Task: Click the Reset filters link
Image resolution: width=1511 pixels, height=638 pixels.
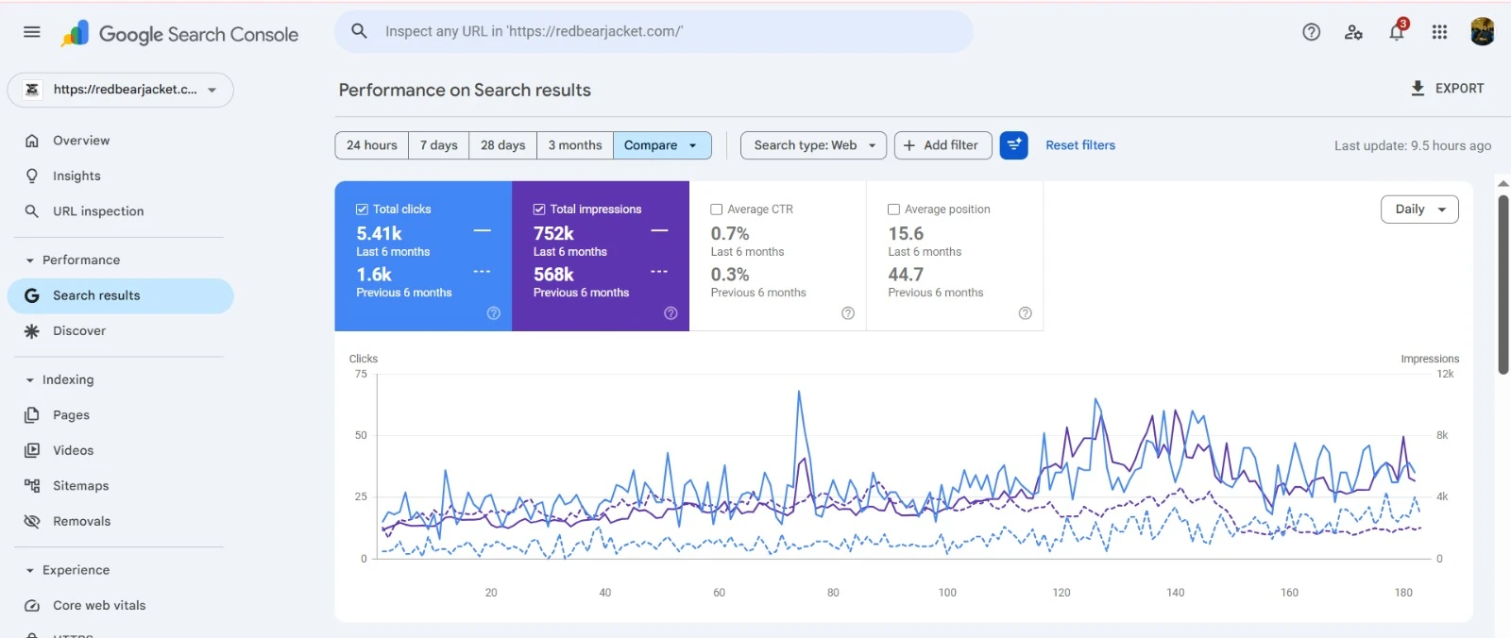Action: pyautogui.click(x=1080, y=145)
